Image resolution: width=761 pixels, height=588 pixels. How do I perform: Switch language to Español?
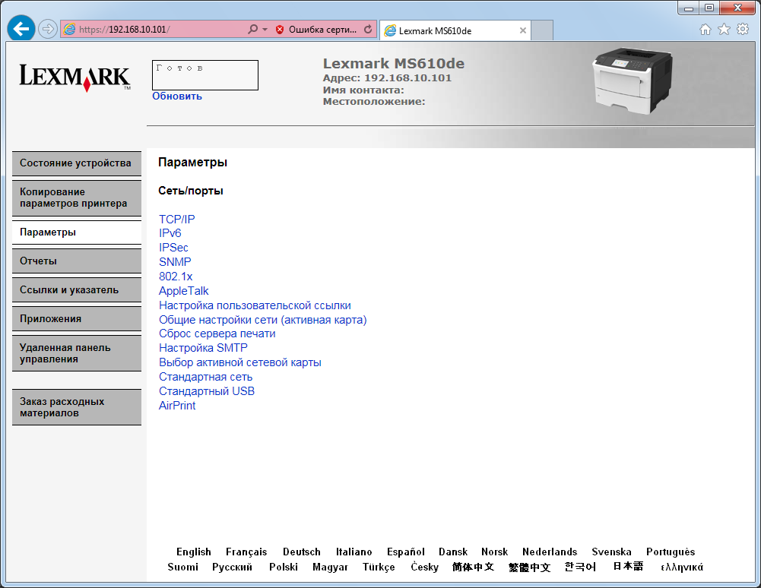(406, 552)
